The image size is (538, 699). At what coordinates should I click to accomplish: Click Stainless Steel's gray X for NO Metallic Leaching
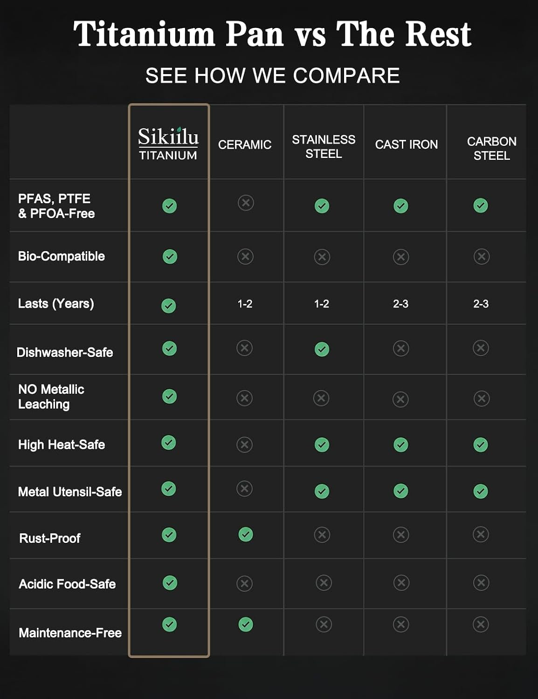(x=321, y=398)
